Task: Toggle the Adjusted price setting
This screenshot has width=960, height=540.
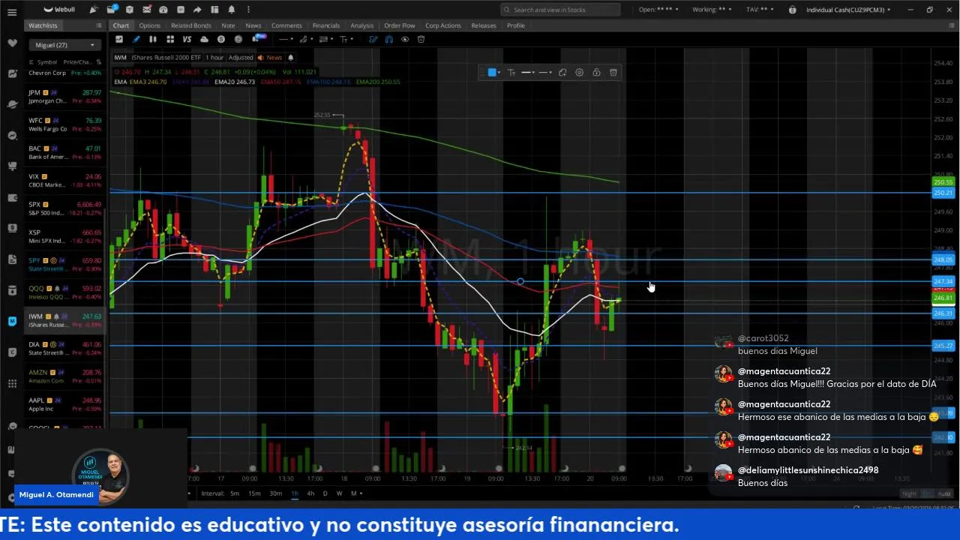Action: pyautogui.click(x=241, y=58)
